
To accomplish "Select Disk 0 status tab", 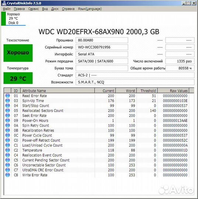I will click(14, 18).
